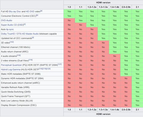Viewport: 143px width, 117px height.
Task: Click the lip-sync link
Action: click(10, 29)
